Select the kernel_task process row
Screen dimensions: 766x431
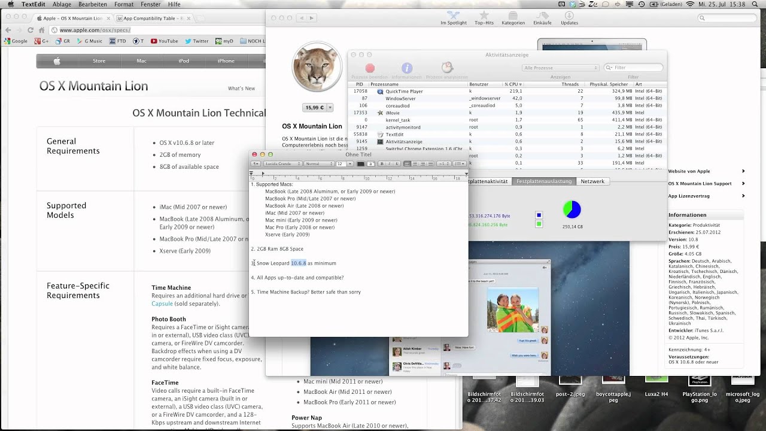coord(507,120)
